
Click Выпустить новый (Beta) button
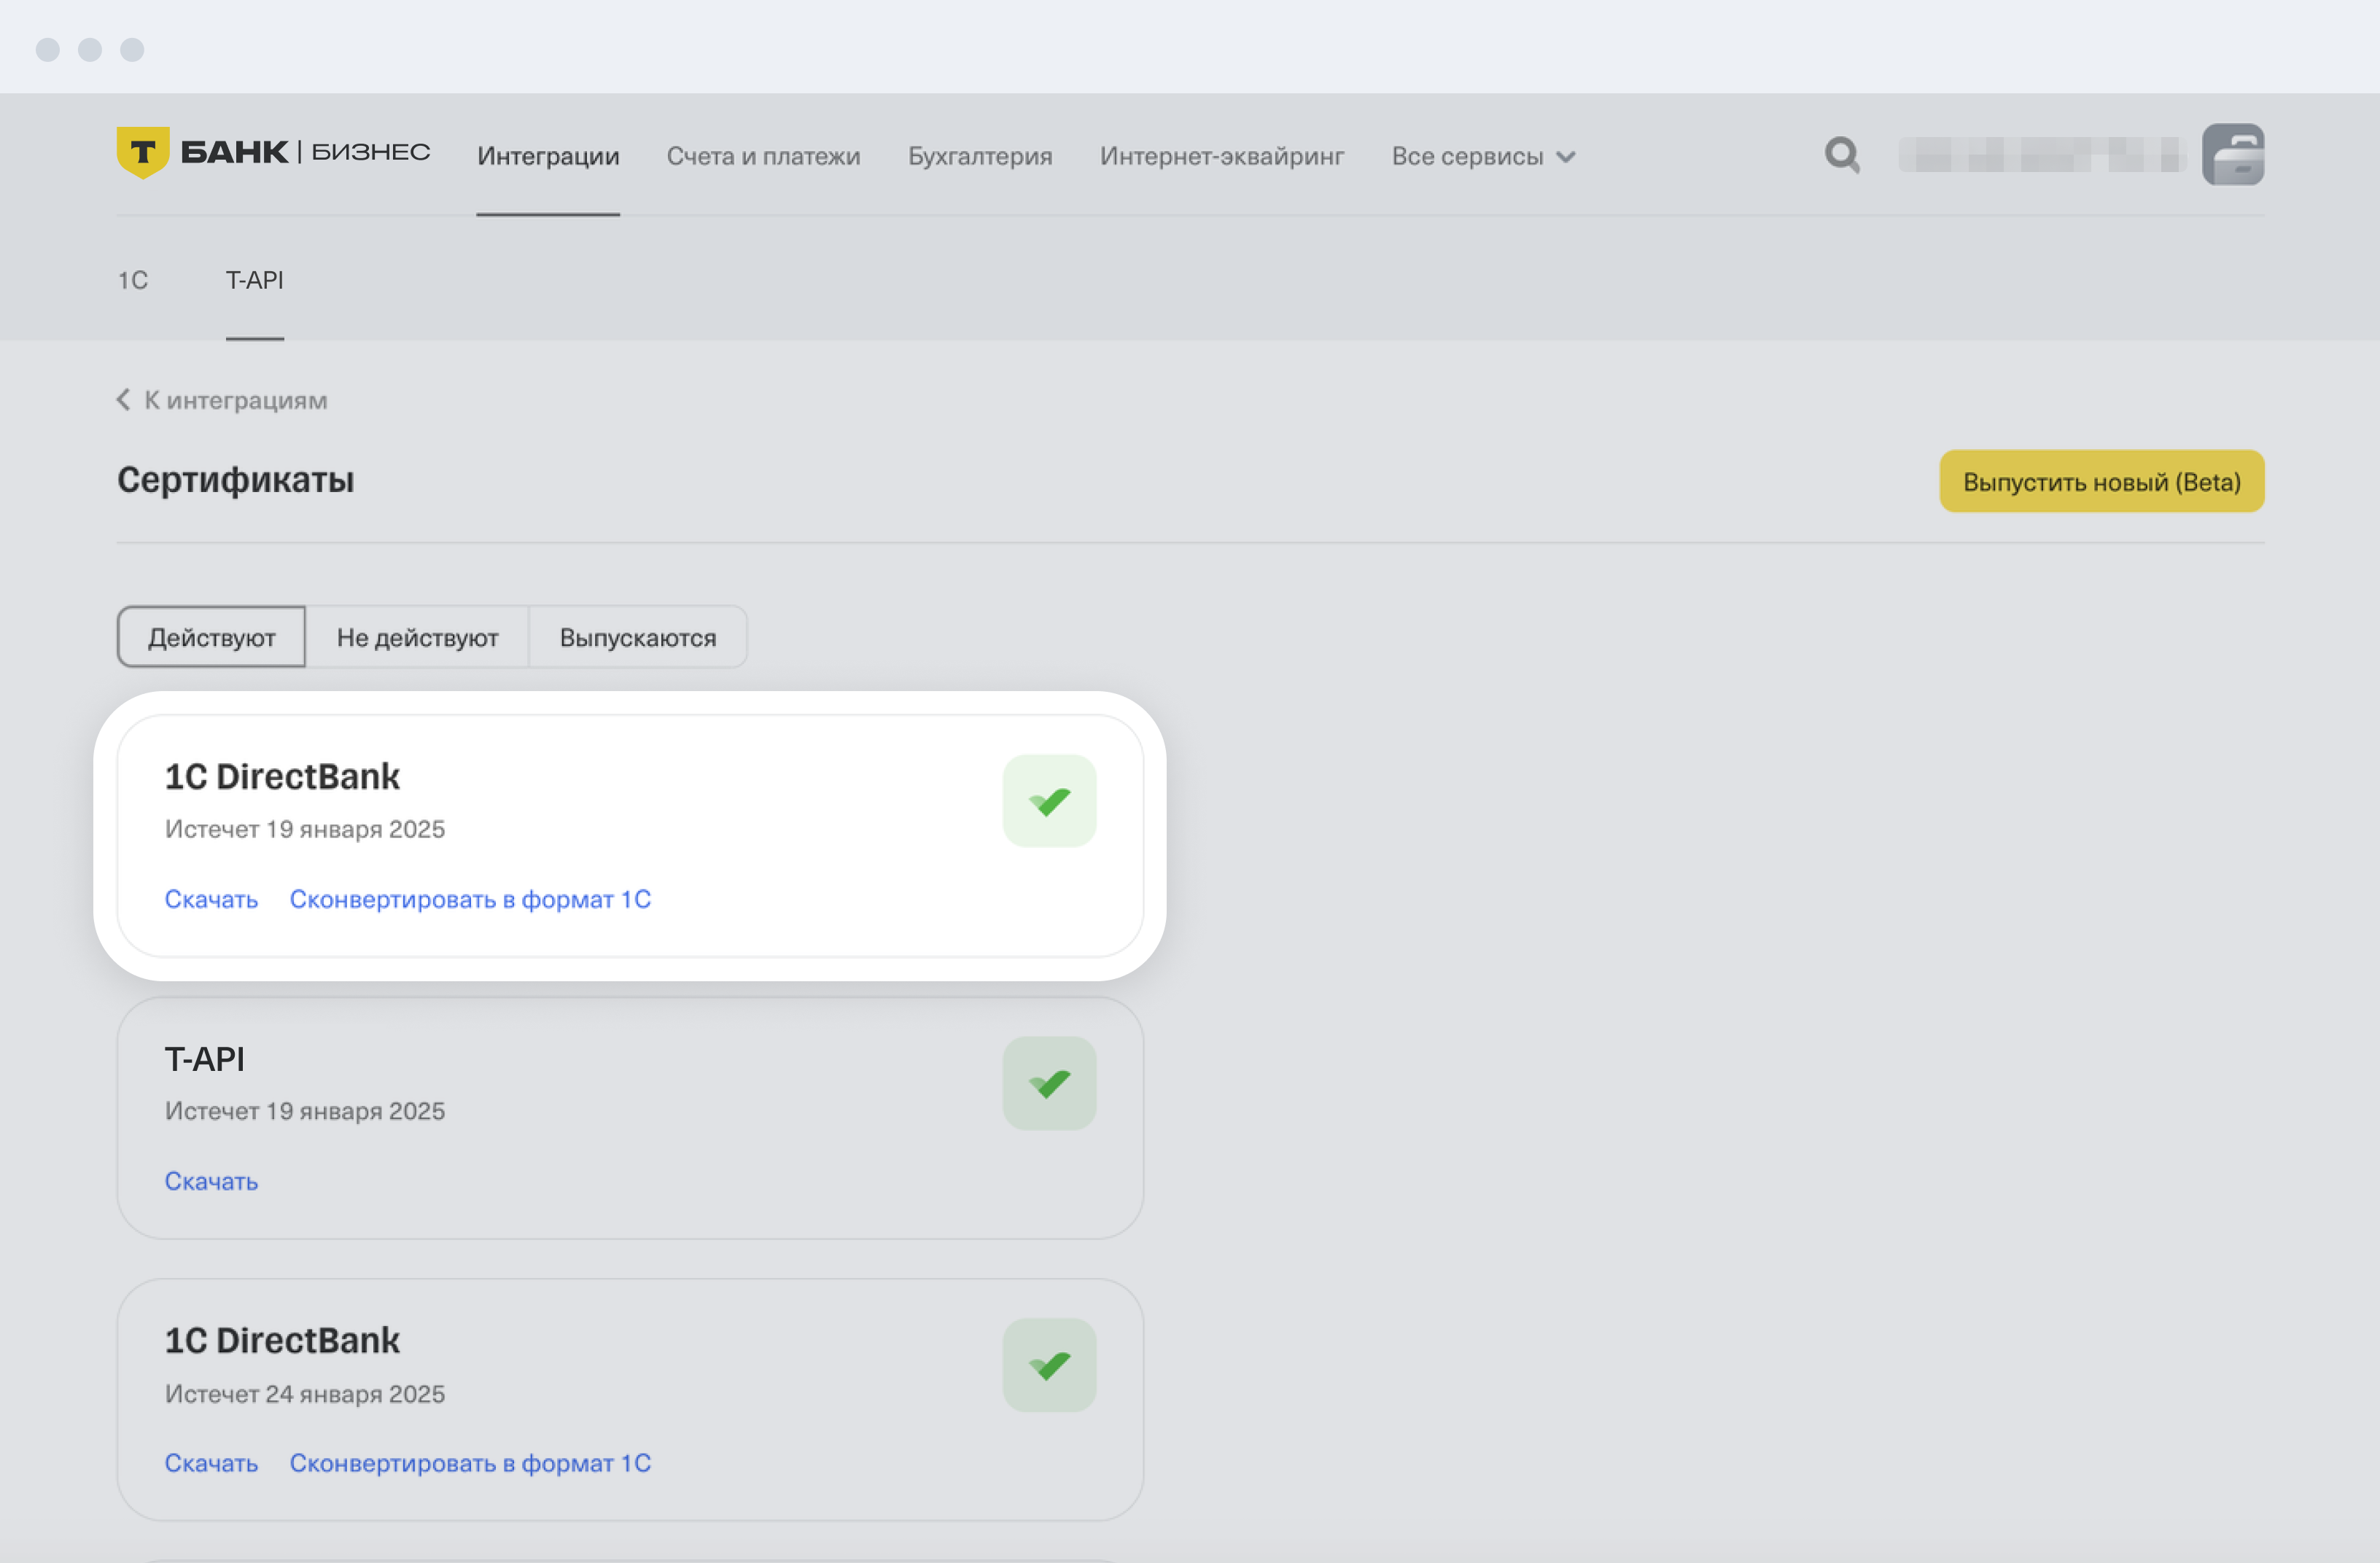click(x=2102, y=481)
